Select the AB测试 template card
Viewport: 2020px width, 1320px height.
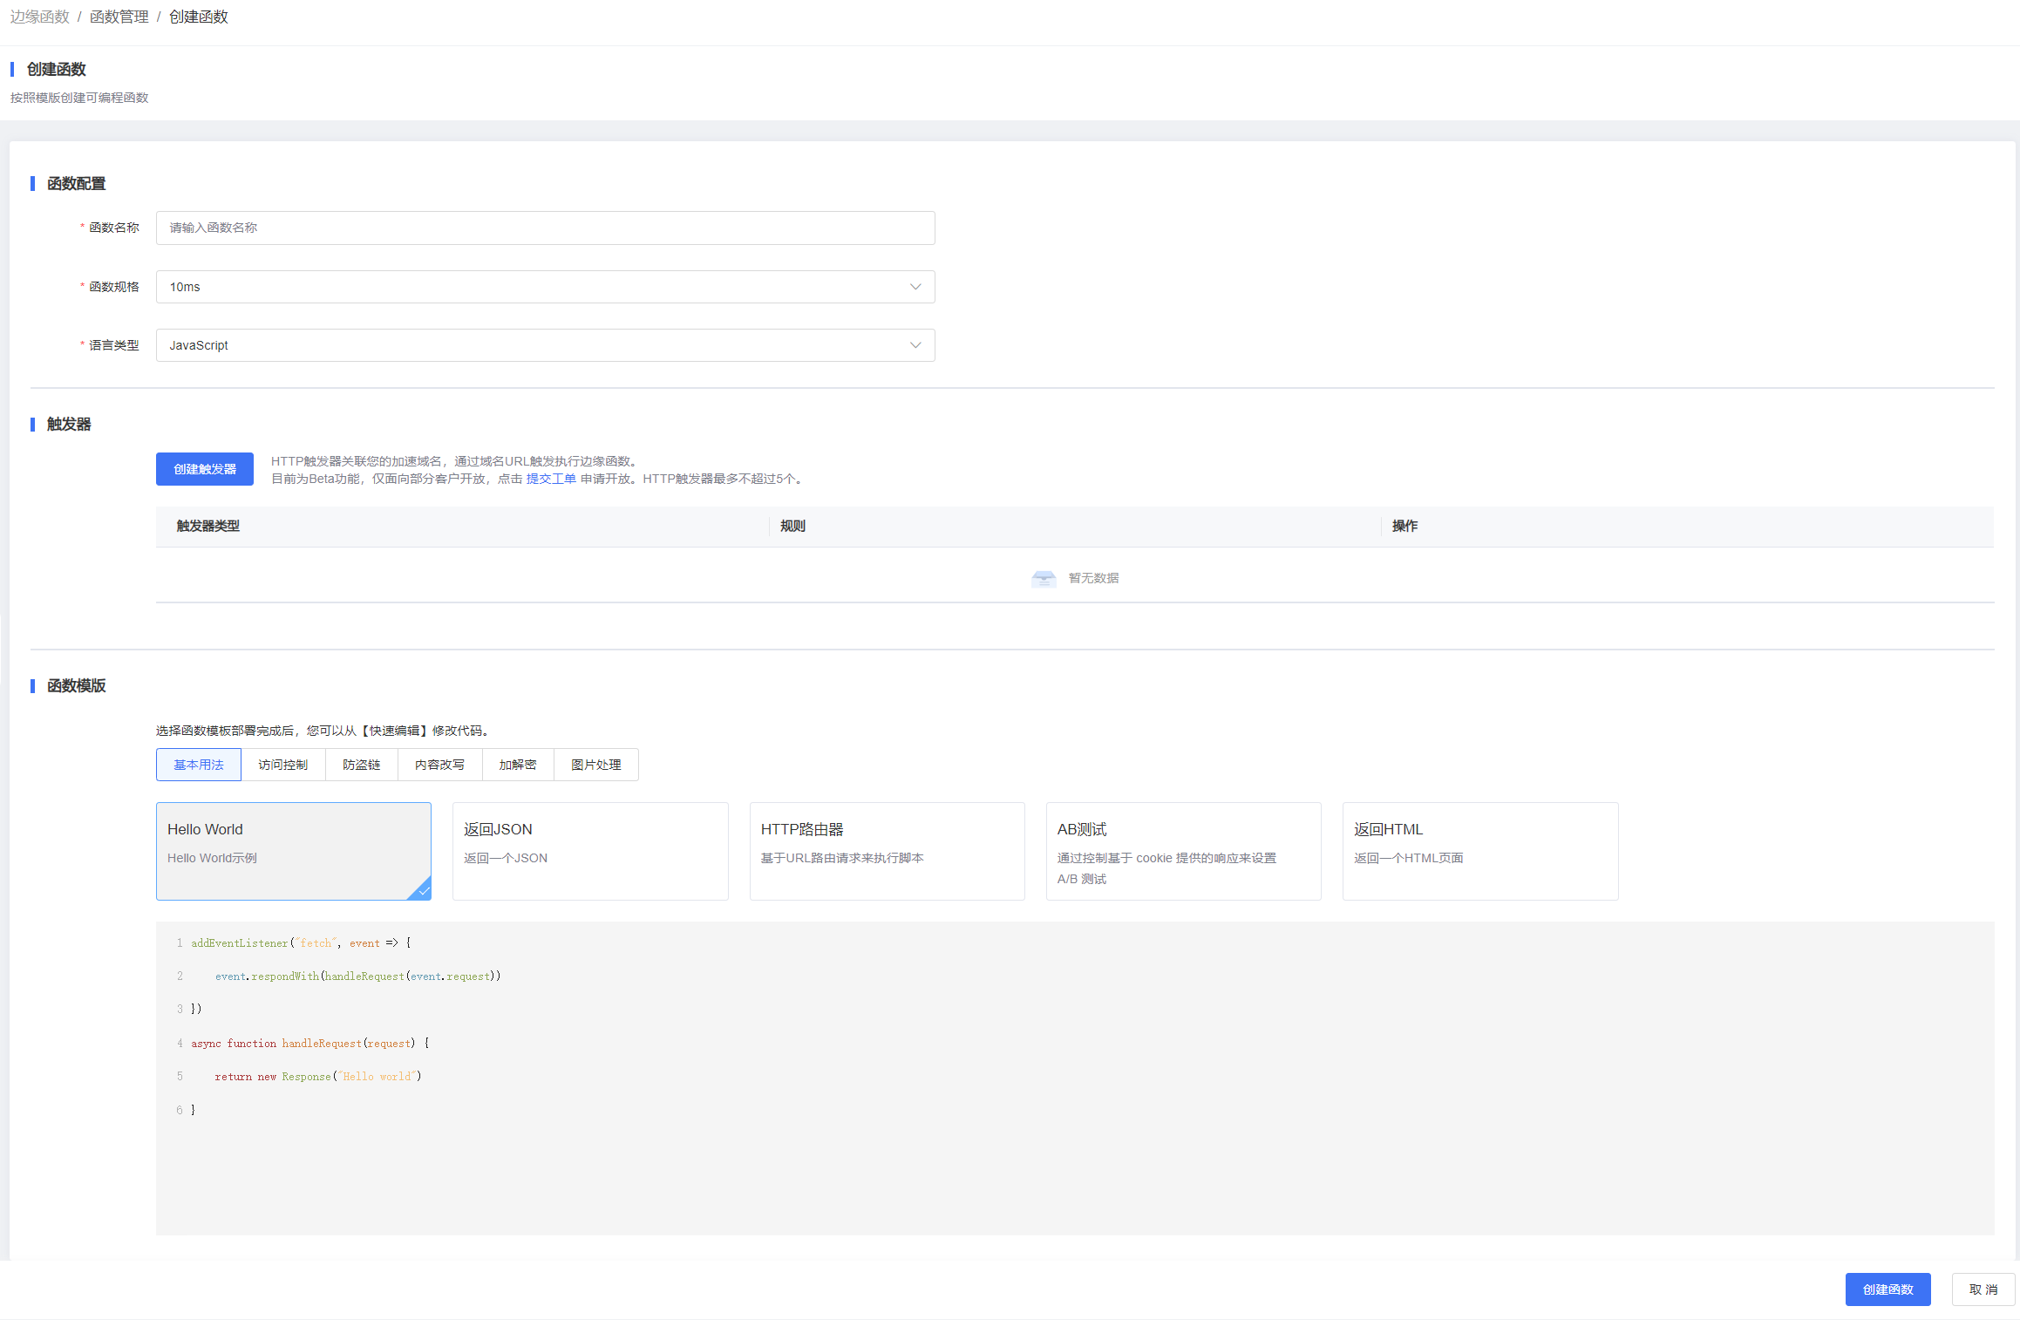[x=1184, y=851]
